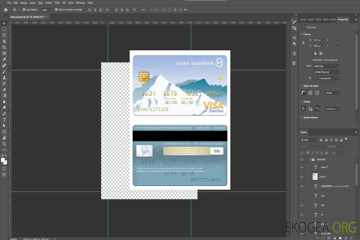Open the 3D cube panel icon
Viewport: 360px width, 240px height.
pos(294,63)
